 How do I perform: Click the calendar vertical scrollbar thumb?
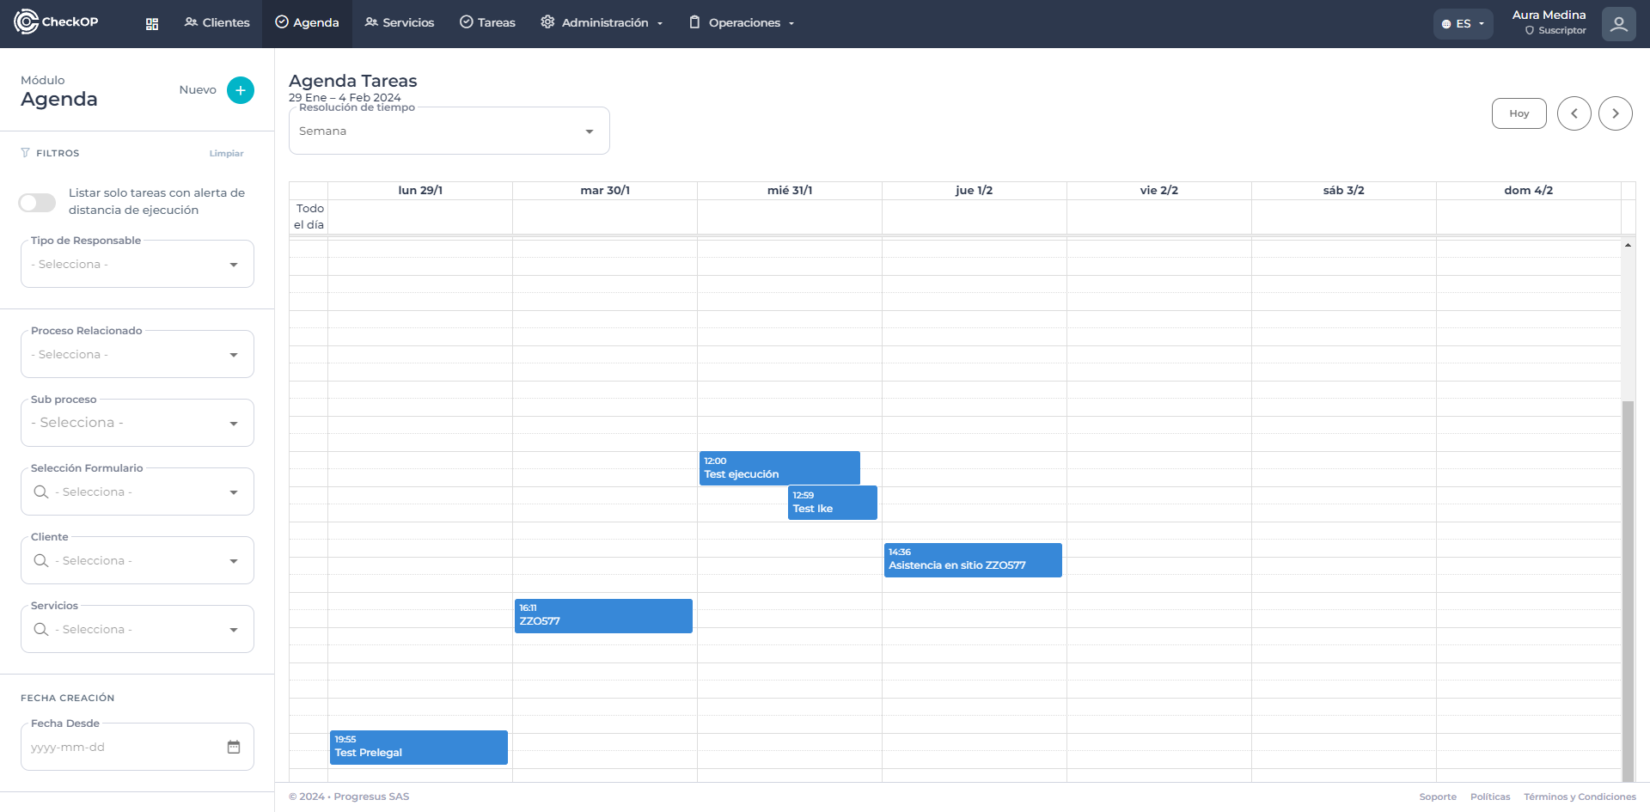tap(1628, 590)
